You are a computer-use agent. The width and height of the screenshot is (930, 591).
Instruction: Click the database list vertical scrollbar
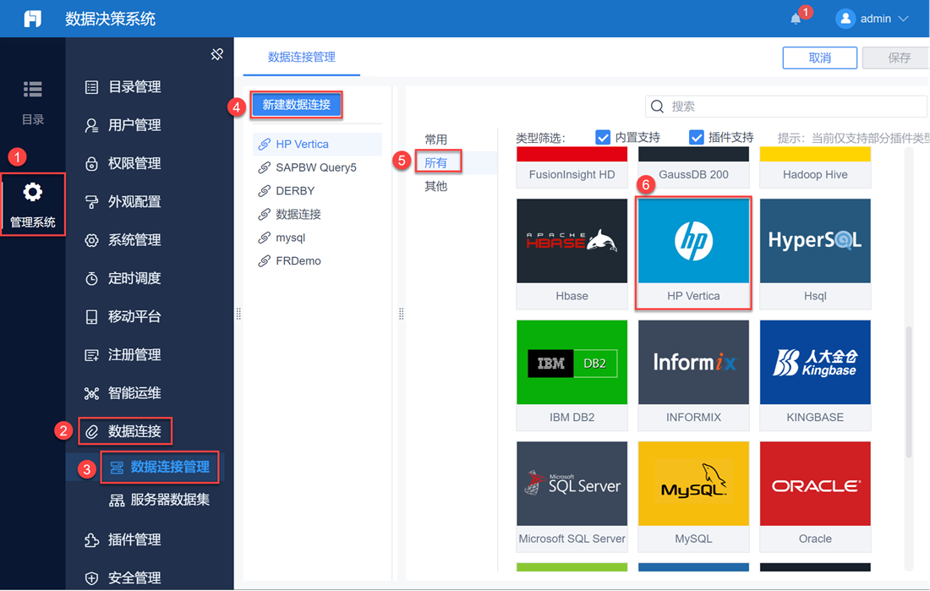click(x=909, y=391)
